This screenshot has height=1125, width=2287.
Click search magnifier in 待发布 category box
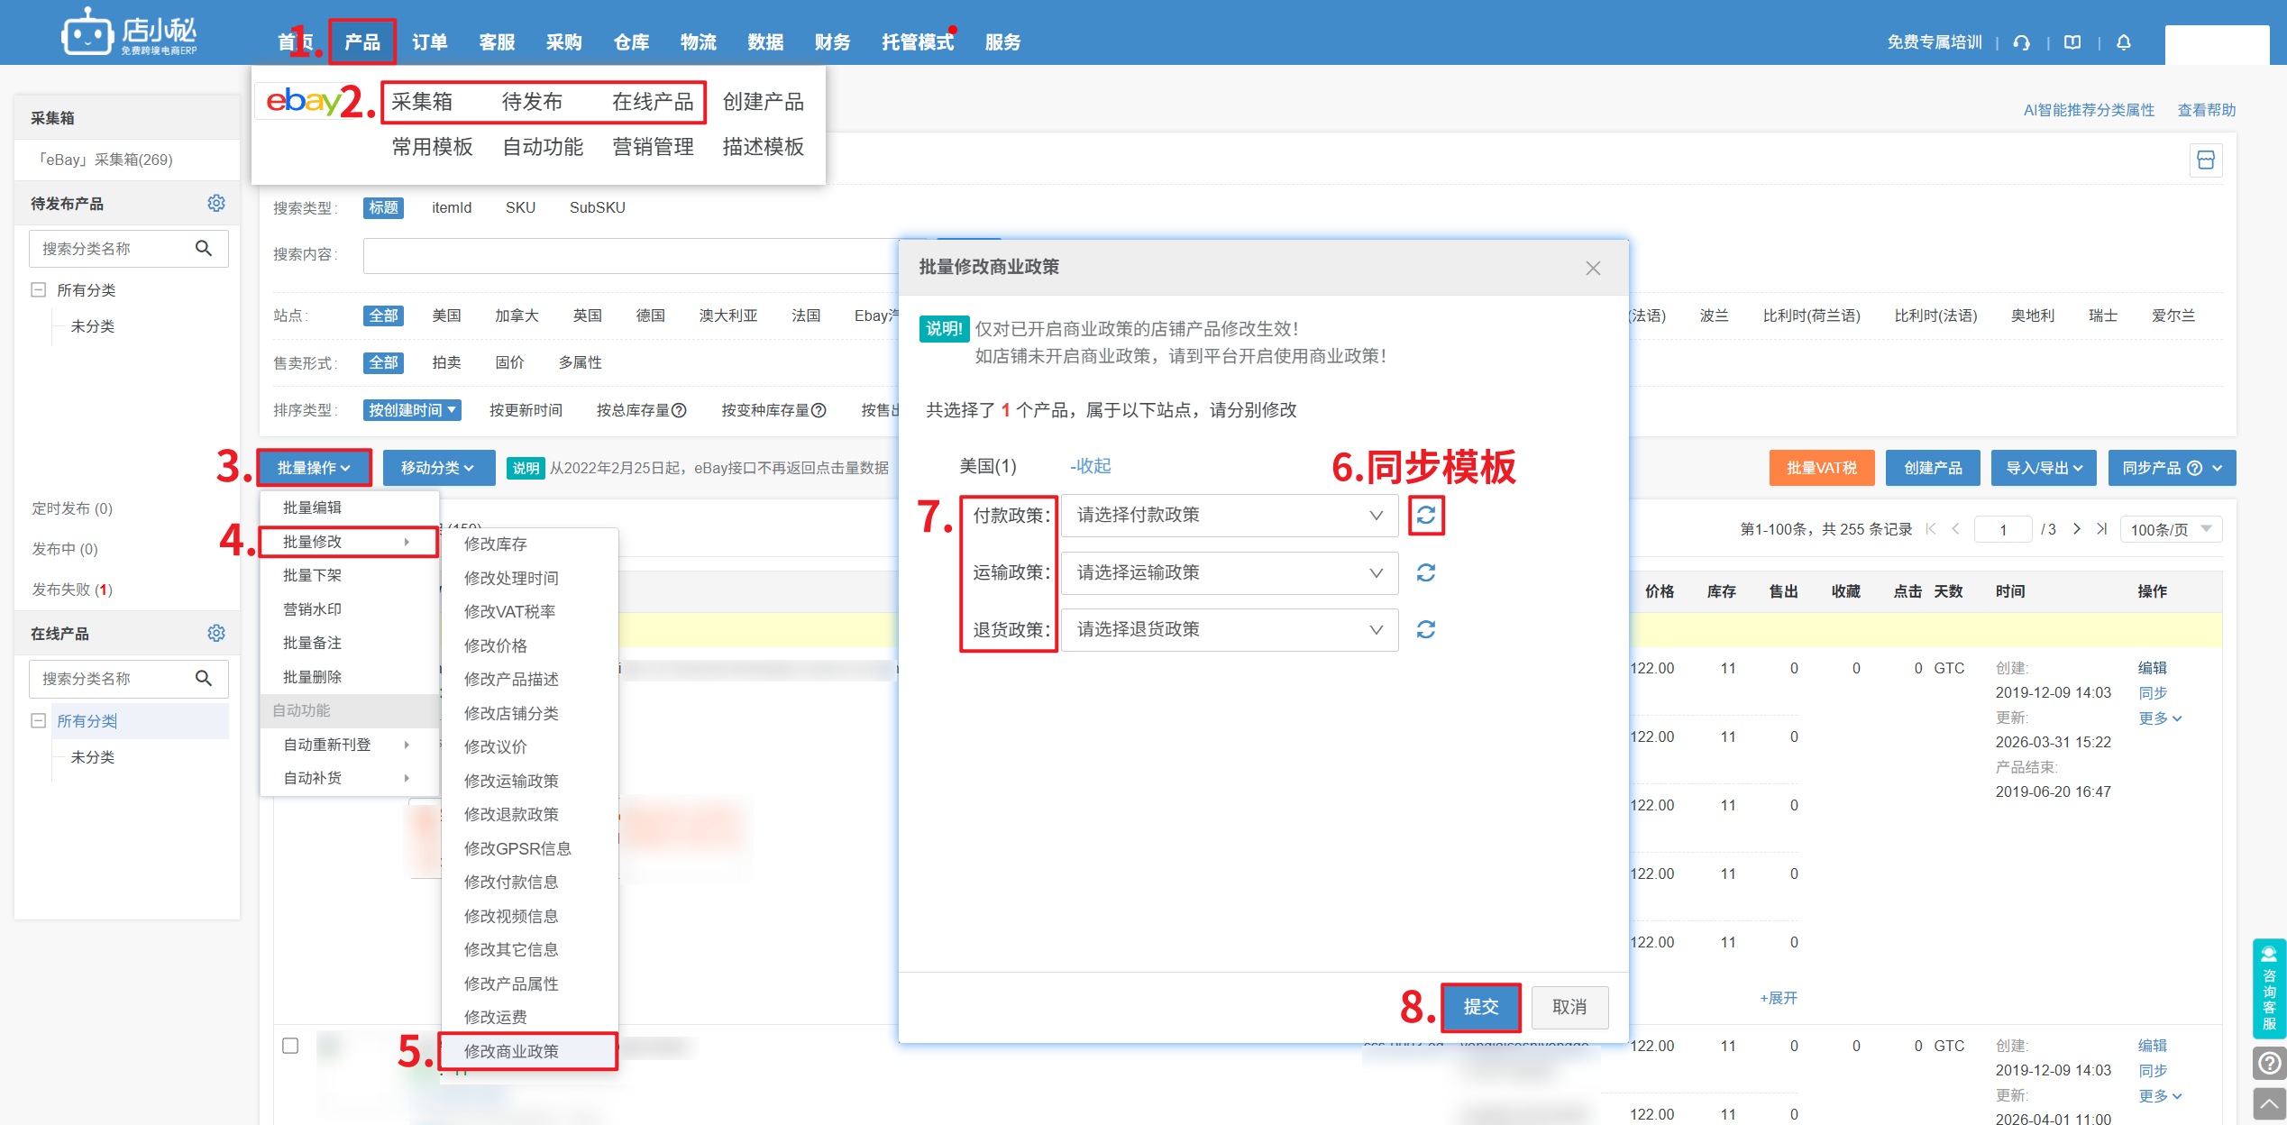204,248
